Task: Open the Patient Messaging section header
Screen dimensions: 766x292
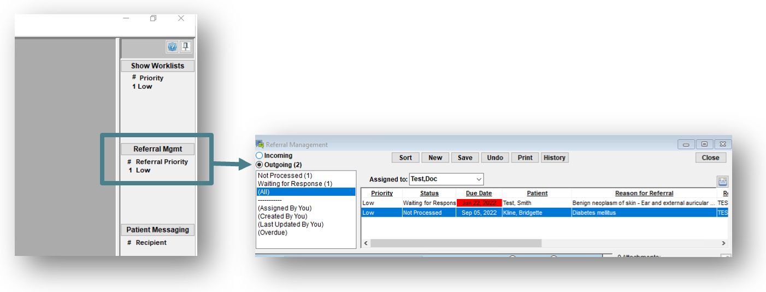Action: coord(157,230)
